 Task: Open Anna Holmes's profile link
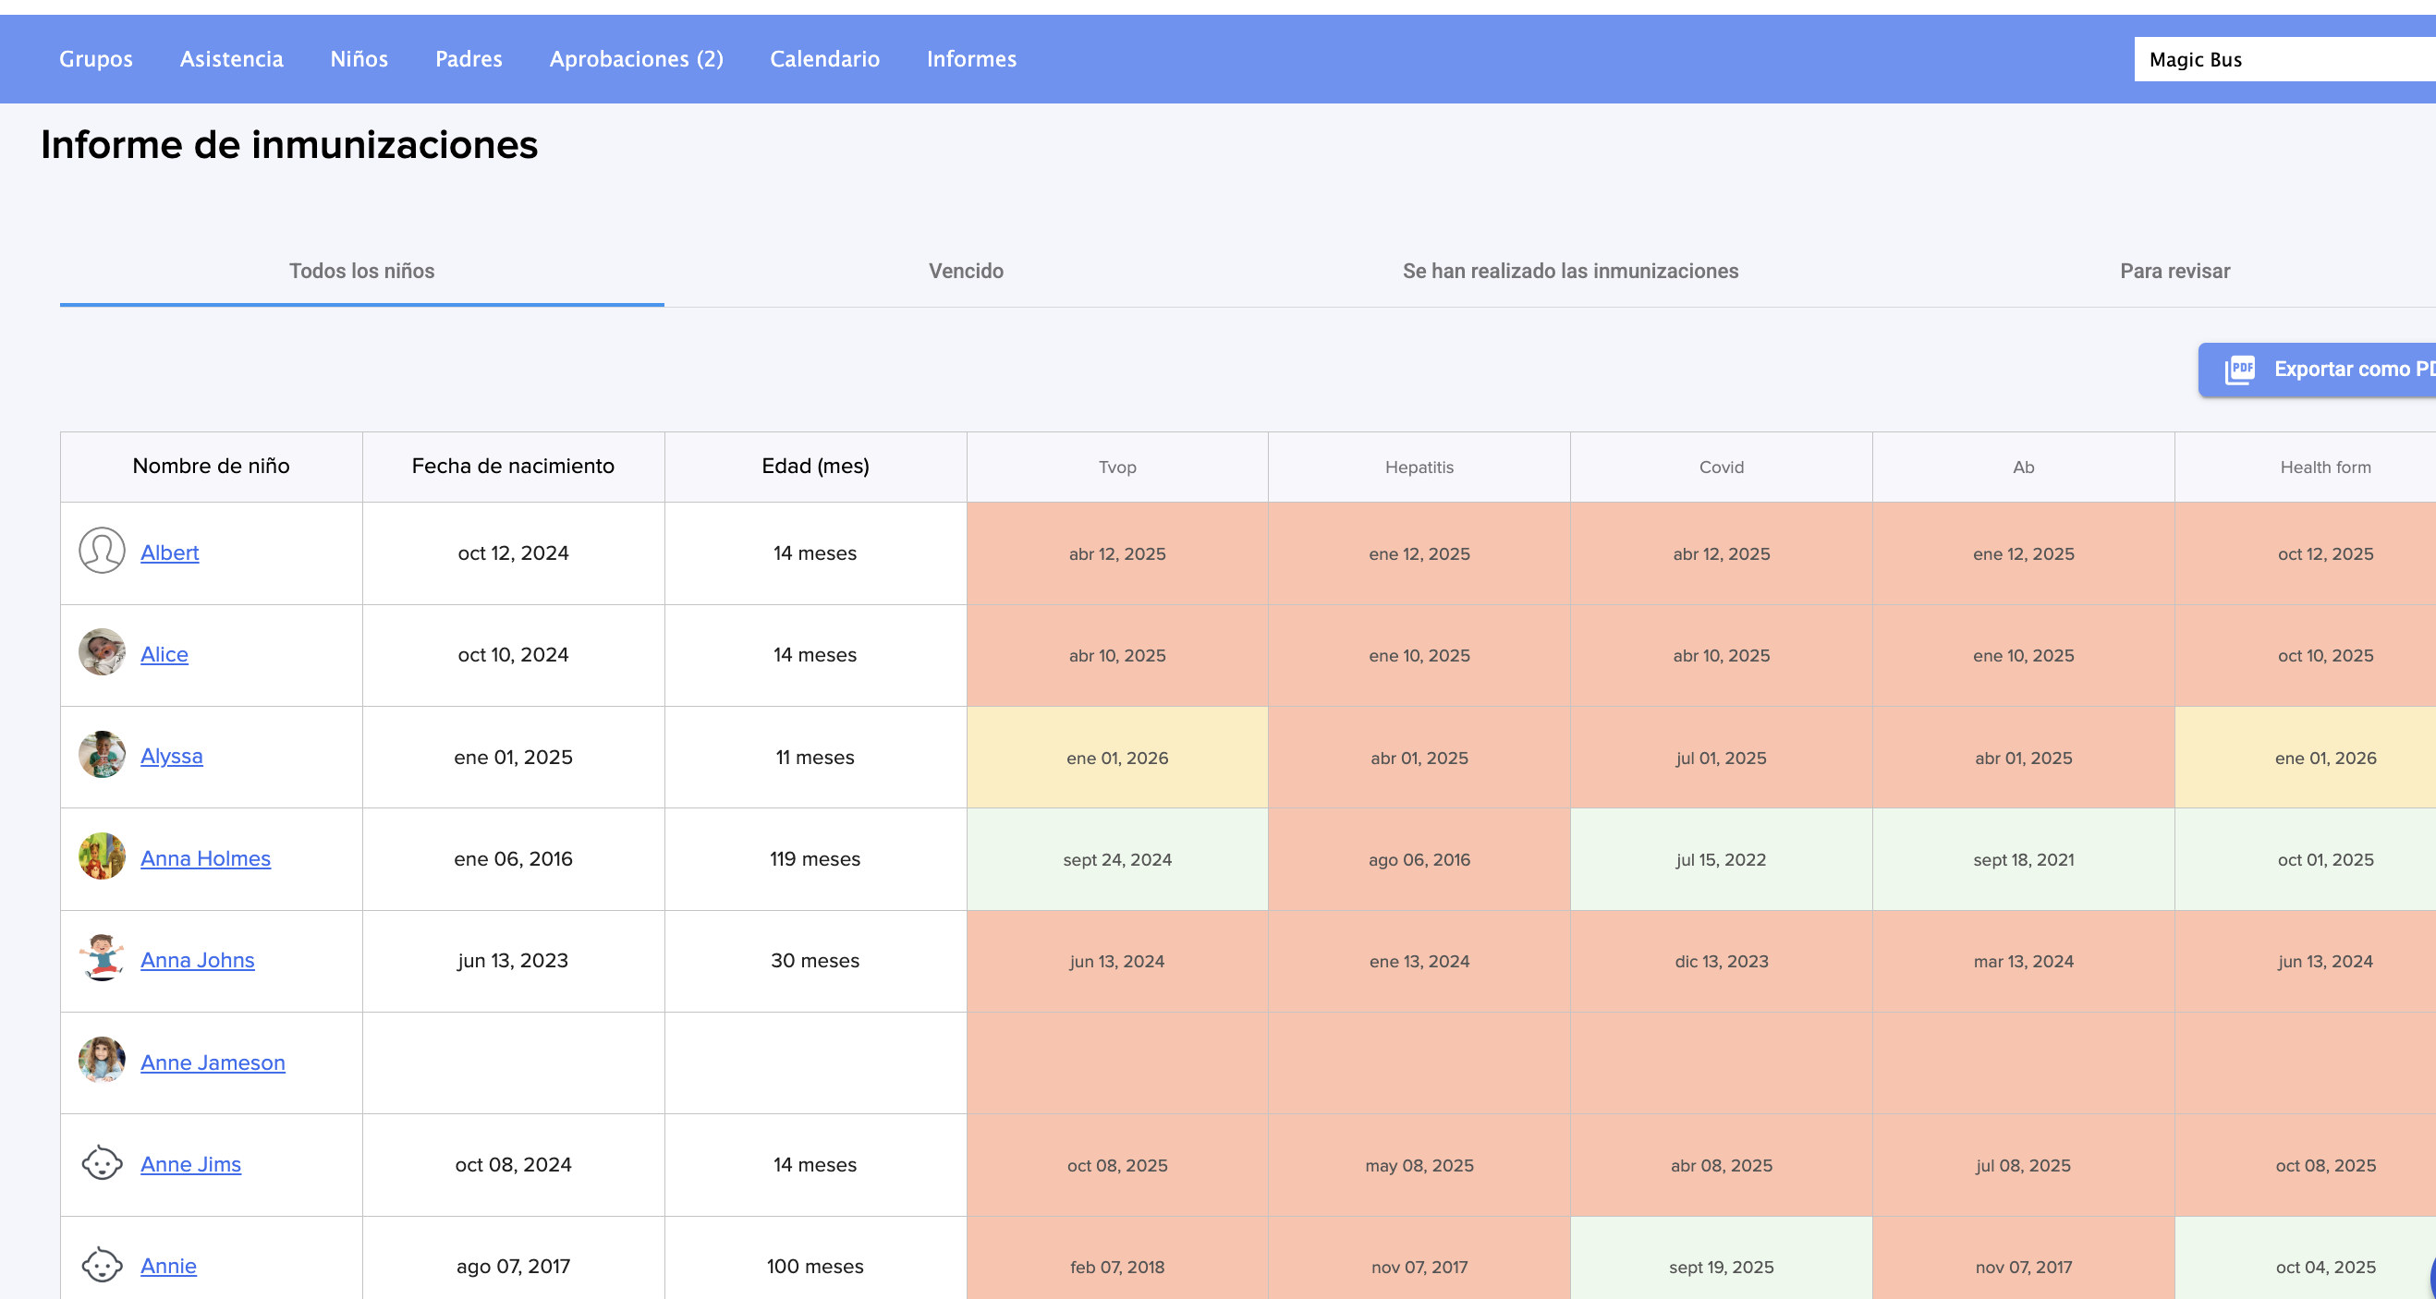pyautogui.click(x=205, y=858)
